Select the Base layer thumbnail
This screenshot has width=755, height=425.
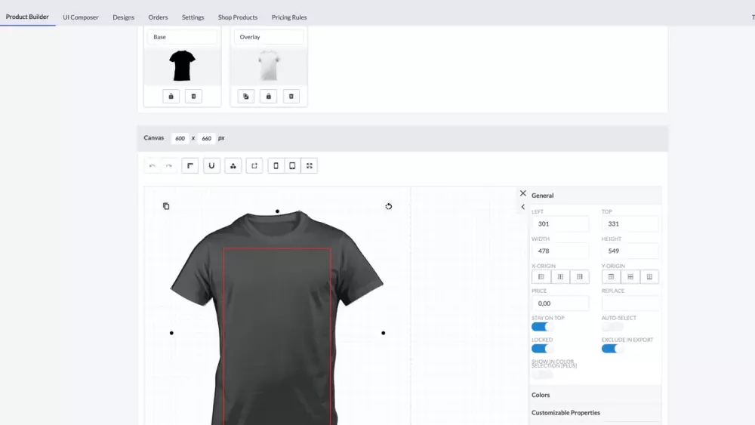click(x=183, y=66)
